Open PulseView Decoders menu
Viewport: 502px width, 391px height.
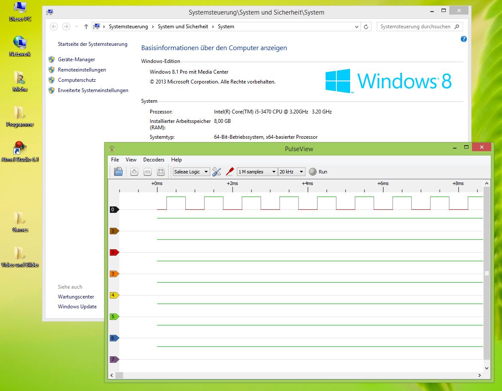pos(154,160)
